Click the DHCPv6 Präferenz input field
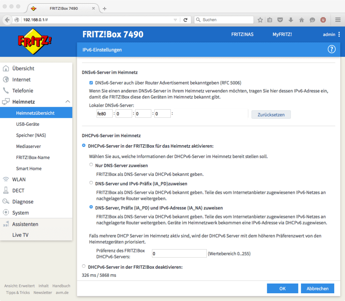This screenshot has height=301, width=345. click(179, 253)
